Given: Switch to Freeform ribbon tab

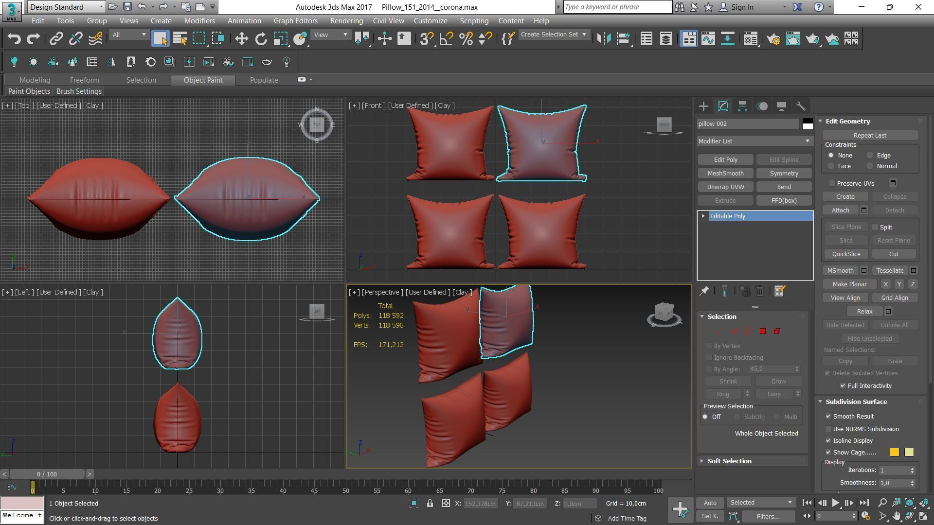Looking at the screenshot, I should point(84,80).
